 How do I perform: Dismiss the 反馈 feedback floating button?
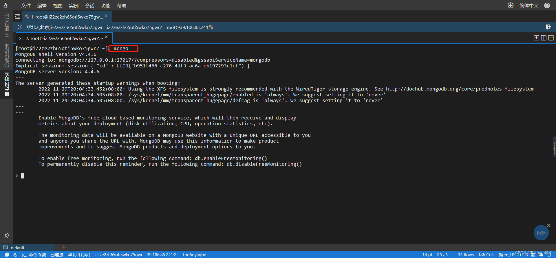coord(548,225)
